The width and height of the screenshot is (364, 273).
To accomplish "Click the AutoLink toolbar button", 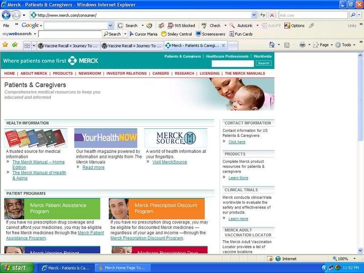I will pos(241,25).
